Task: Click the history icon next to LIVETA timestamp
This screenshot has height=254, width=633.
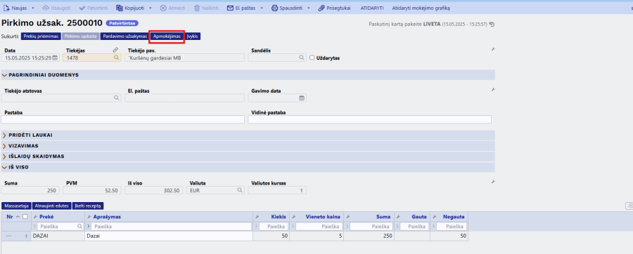Action: [x=492, y=24]
